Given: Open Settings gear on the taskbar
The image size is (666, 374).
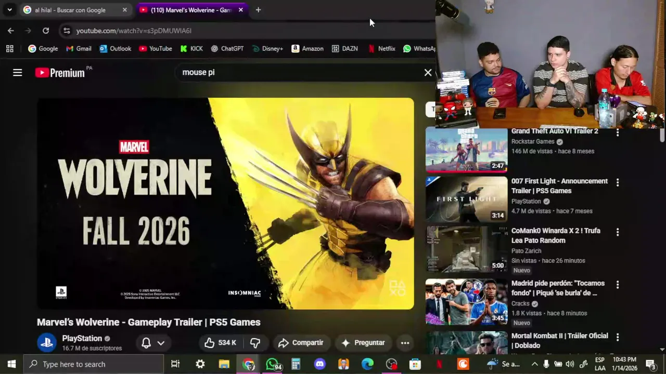Looking at the screenshot, I should pos(200,364).
